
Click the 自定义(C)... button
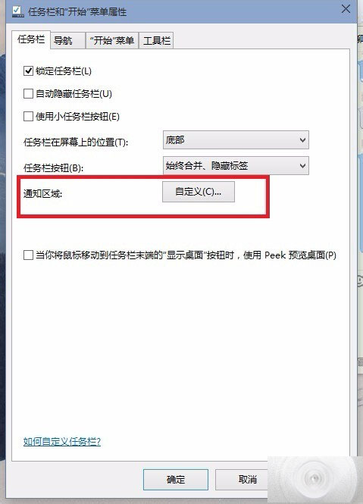click(199, 192)
